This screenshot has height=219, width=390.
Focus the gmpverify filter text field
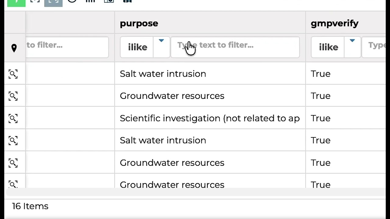pos(374,47)
